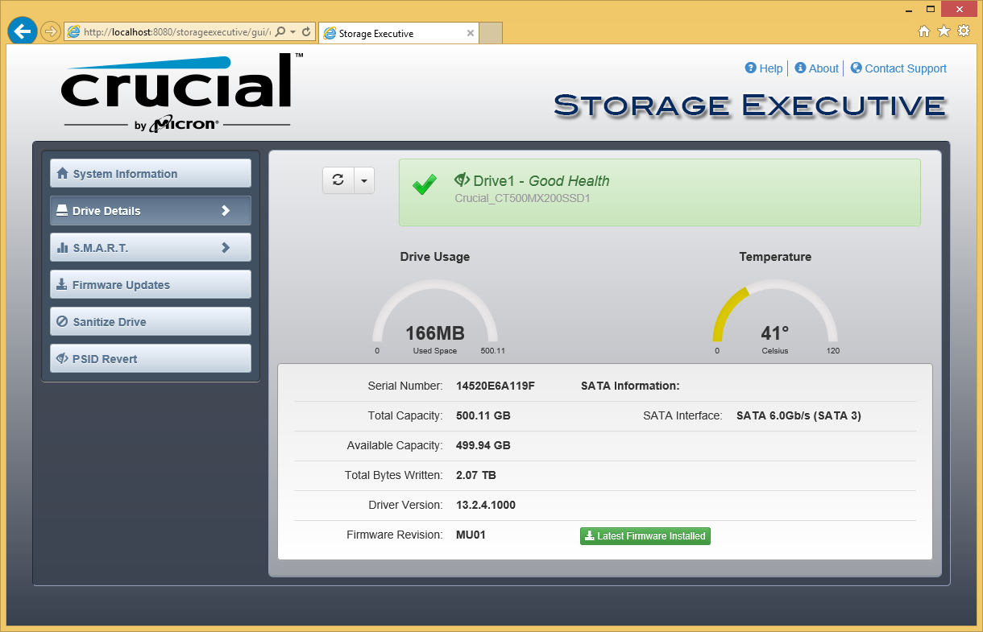
Task: Open the refresh options dropdown caret
Action: (364, 180)
